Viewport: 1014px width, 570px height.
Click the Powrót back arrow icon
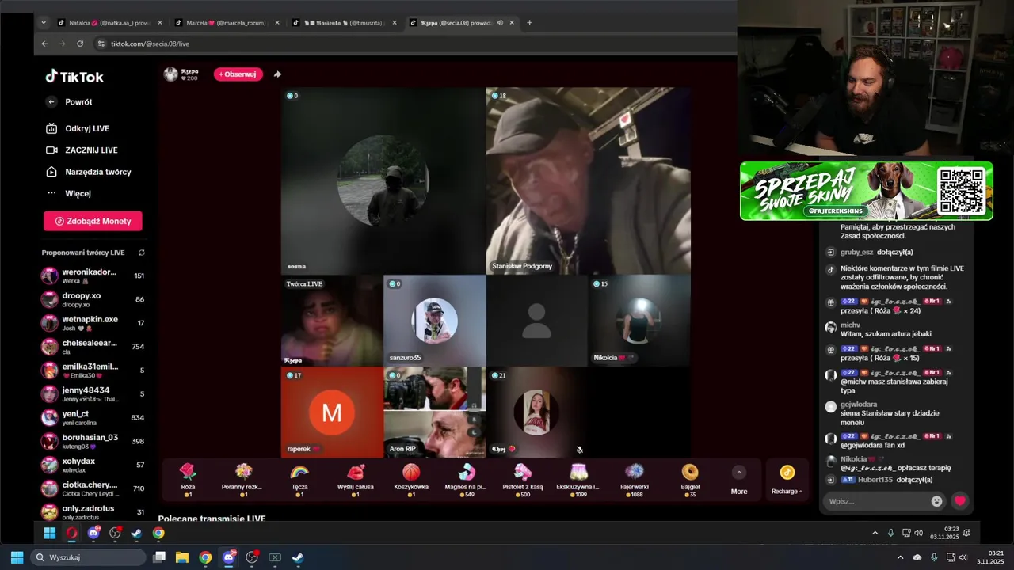[x=51, y=102]
